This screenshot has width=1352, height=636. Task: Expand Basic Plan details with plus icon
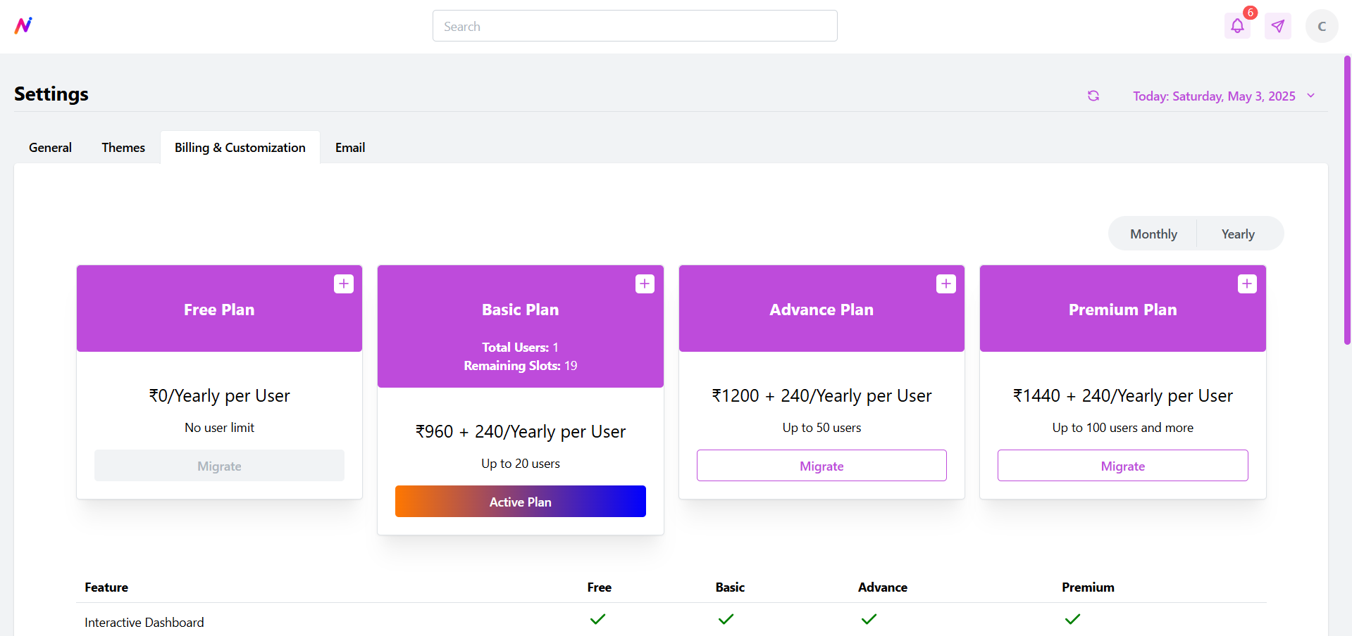pos(645,284)
